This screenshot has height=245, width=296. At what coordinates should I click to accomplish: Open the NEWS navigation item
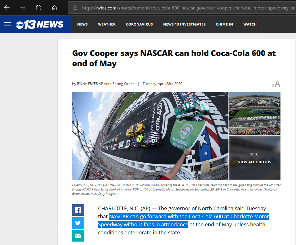coord(82,24)
